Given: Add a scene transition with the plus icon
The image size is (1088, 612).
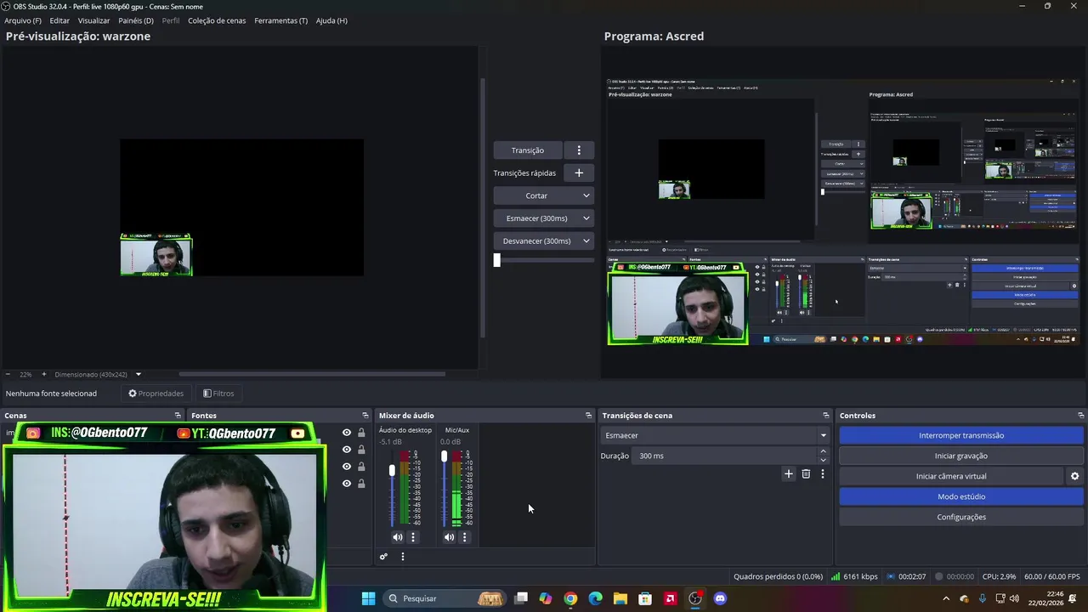Looking at the screenshot, I should (789, 473).
